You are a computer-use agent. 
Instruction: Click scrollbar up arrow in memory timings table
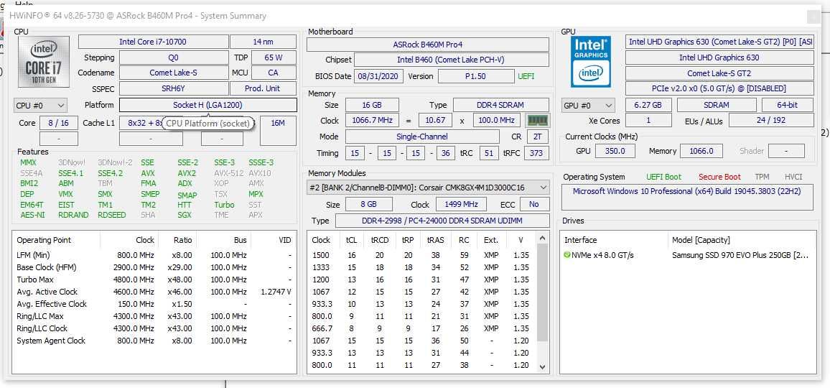point(542,239)
